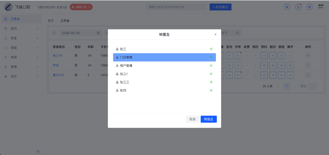329x155 pixels.
Task: Select 门店管理 in the doctor list
Action: pyautogui.click(x=164, y=57)
